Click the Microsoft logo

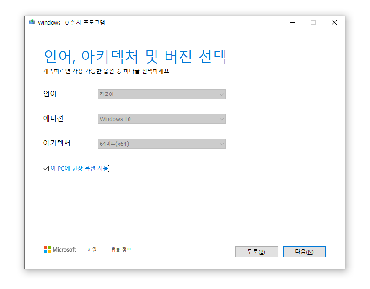coord(60,249)
